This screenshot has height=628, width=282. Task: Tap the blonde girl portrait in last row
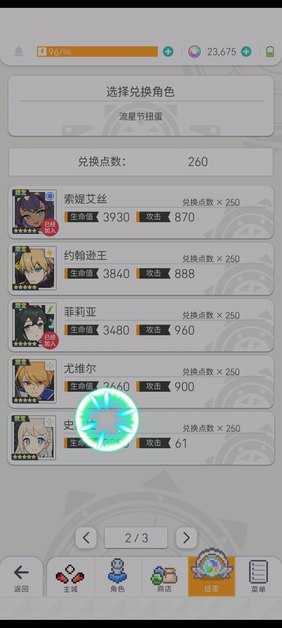pos(34,438)
